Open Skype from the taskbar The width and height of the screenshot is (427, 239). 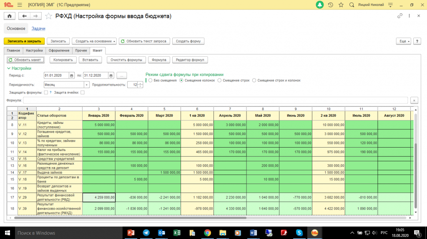tap(299, 233)
